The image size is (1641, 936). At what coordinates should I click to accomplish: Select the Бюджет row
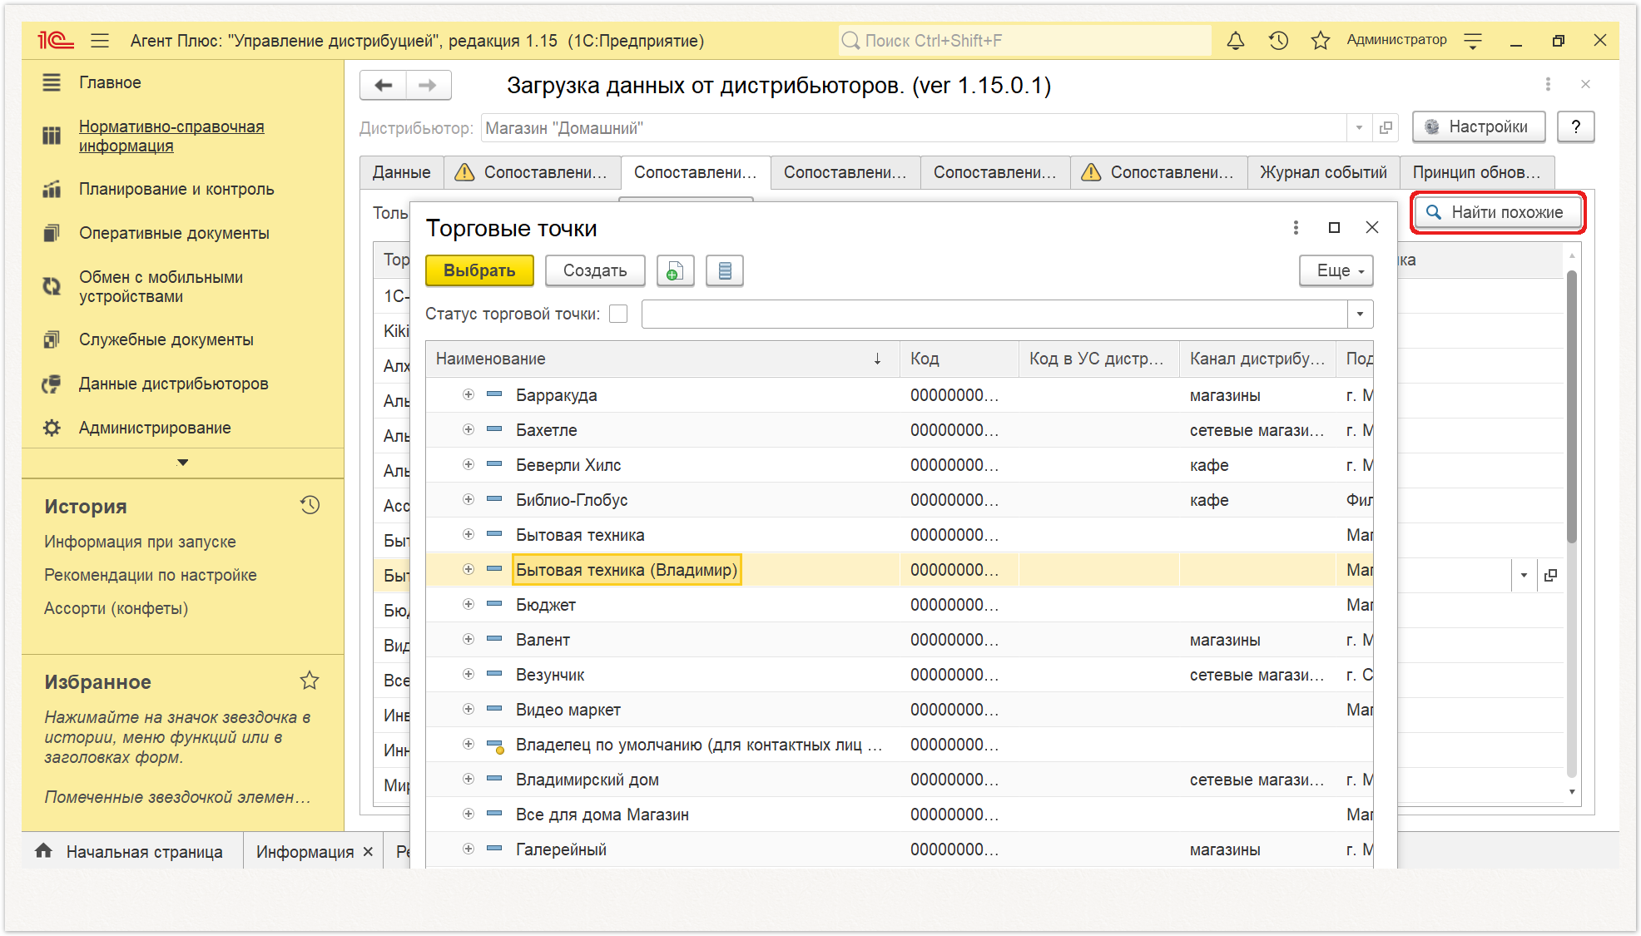[900, 605]
